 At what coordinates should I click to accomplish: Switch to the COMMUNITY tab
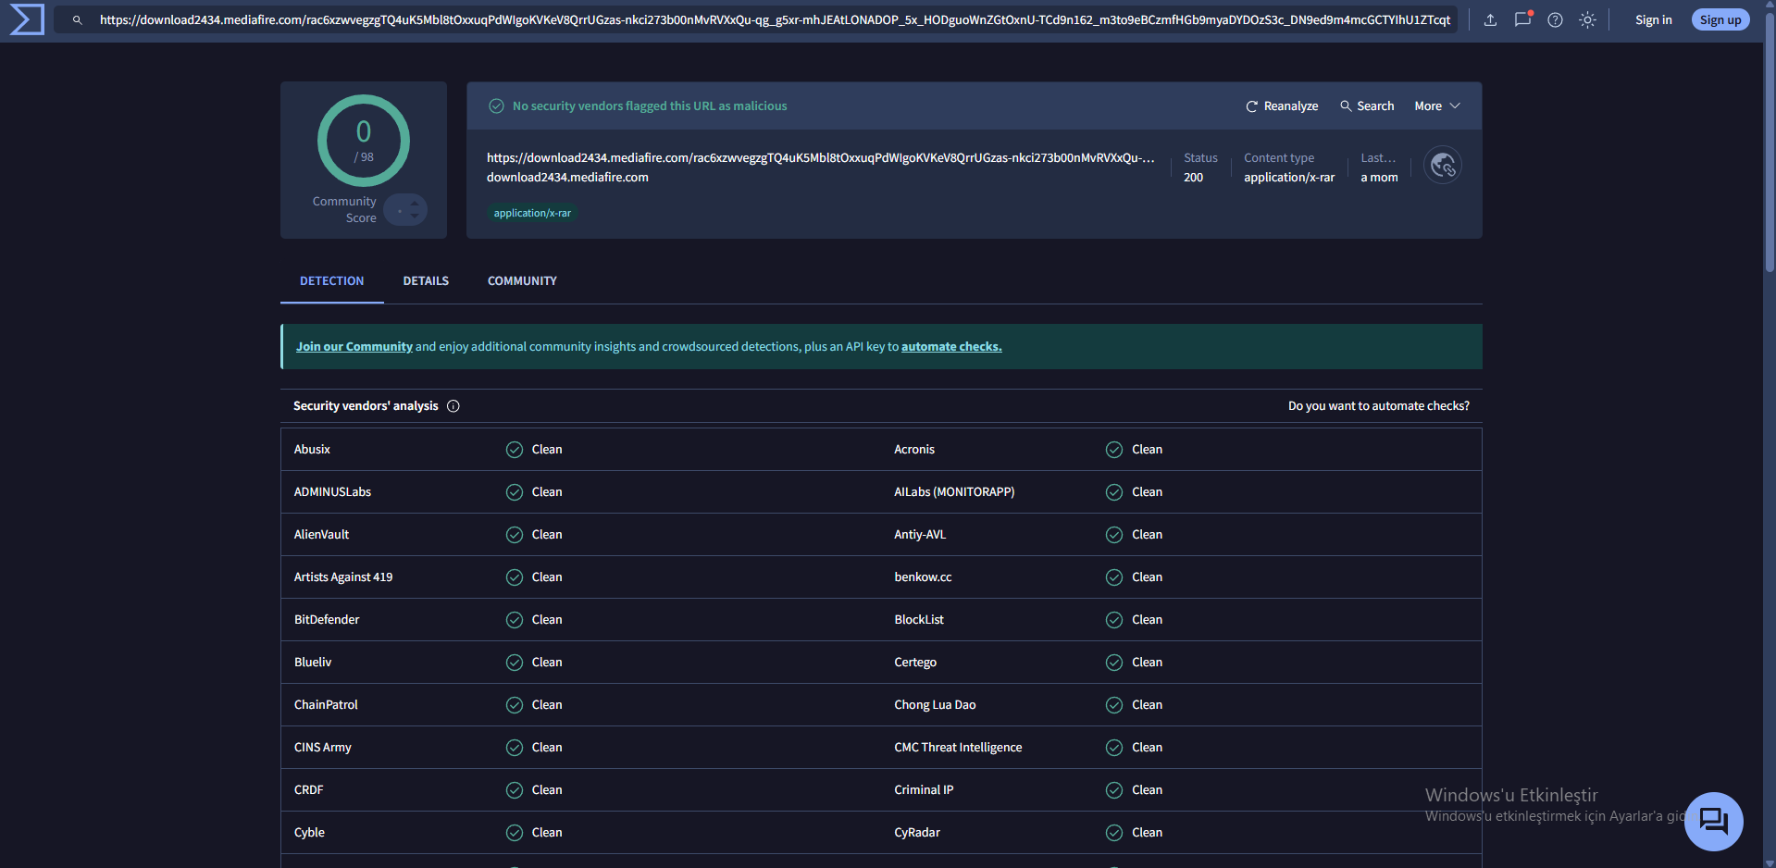click(522, 281)
